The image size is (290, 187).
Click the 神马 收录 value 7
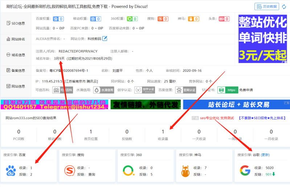(205, 168)
